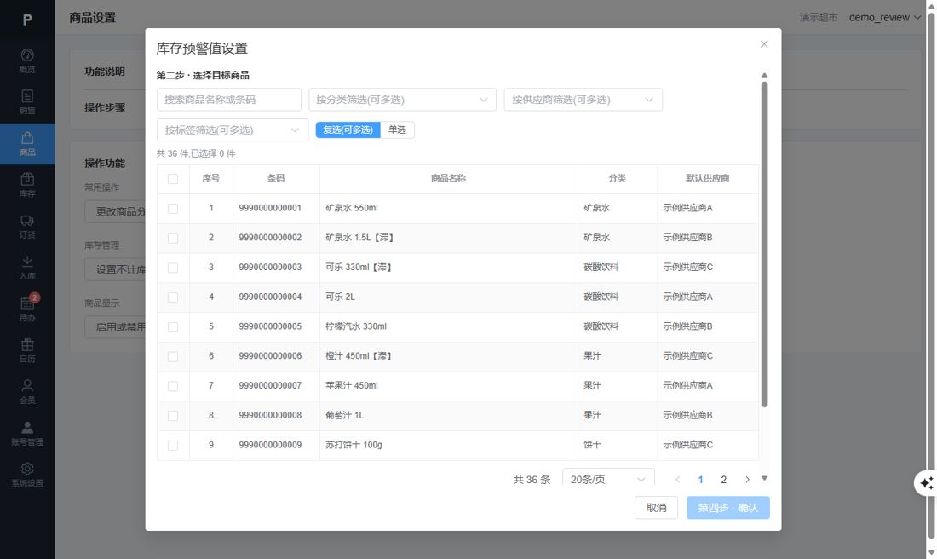Select page 1 in the pagination
The width and height of the screenshot is (937, 559).
coord(700,480)
